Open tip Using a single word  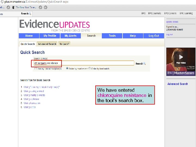point(34,91)
